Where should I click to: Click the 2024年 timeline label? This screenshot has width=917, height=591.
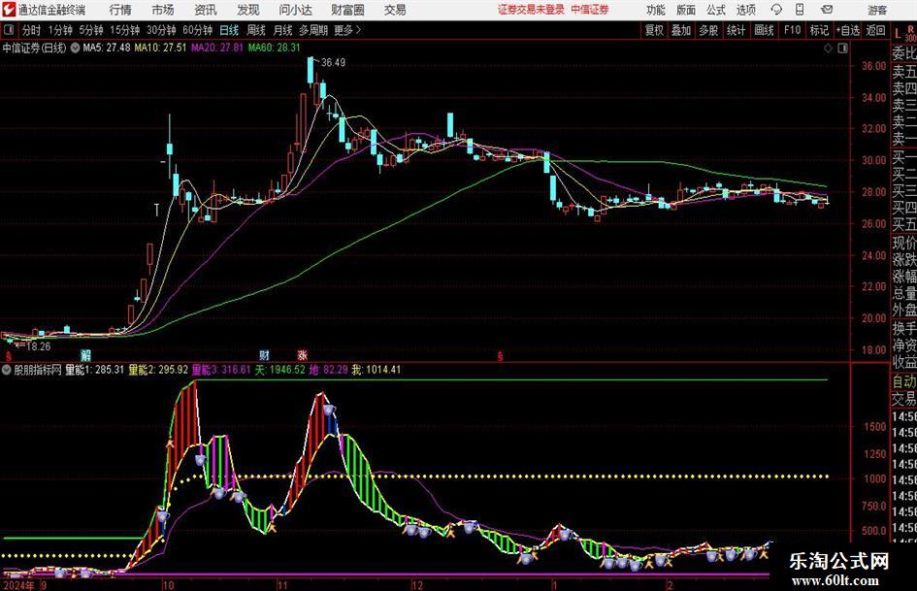pyautogui.click(x=18, y=585)
